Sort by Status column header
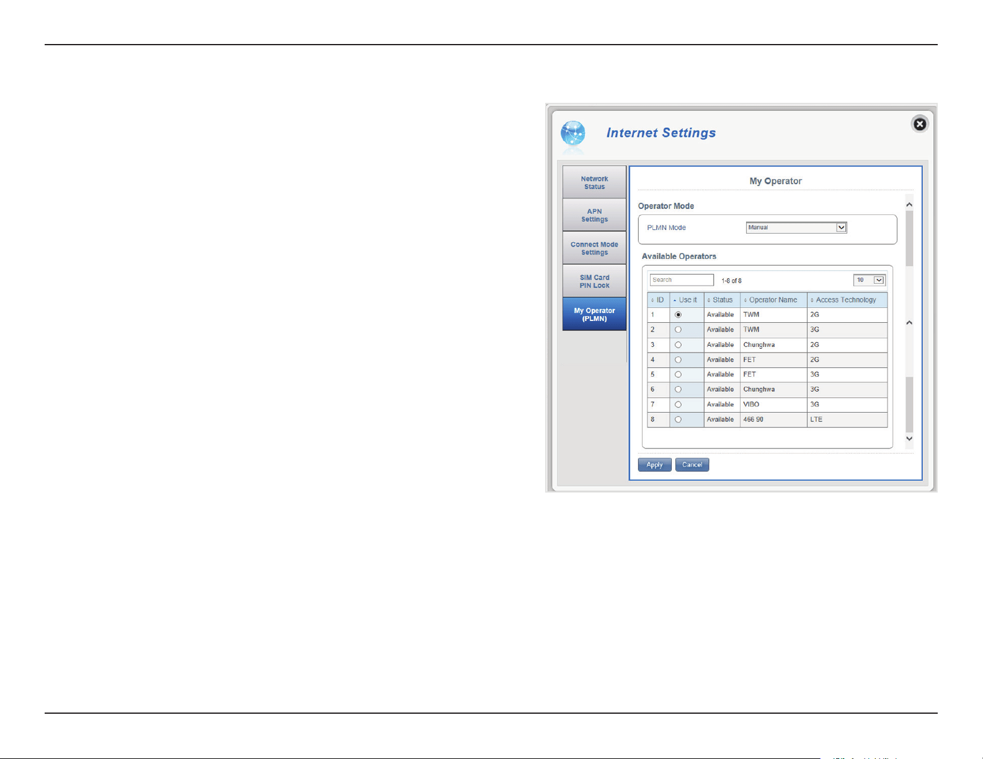The image size is (983, 759). pyautogui.click(x=722, y=300)
